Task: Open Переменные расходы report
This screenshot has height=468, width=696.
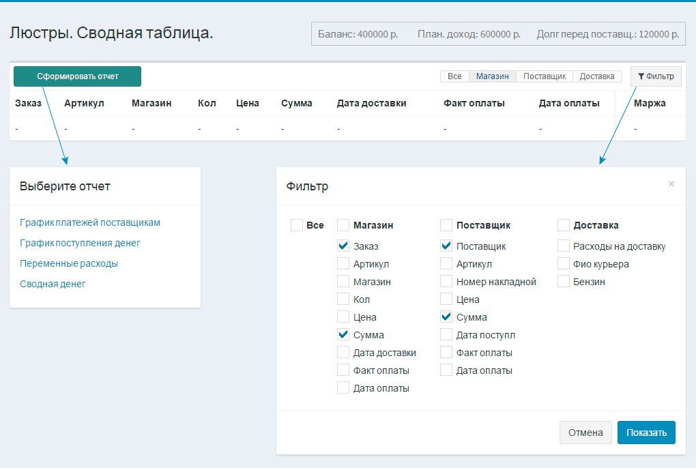Action: pos(69,263)
